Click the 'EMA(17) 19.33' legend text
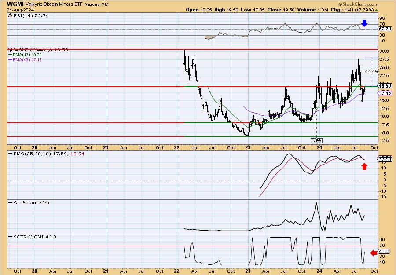 click(x=27, y=55)
